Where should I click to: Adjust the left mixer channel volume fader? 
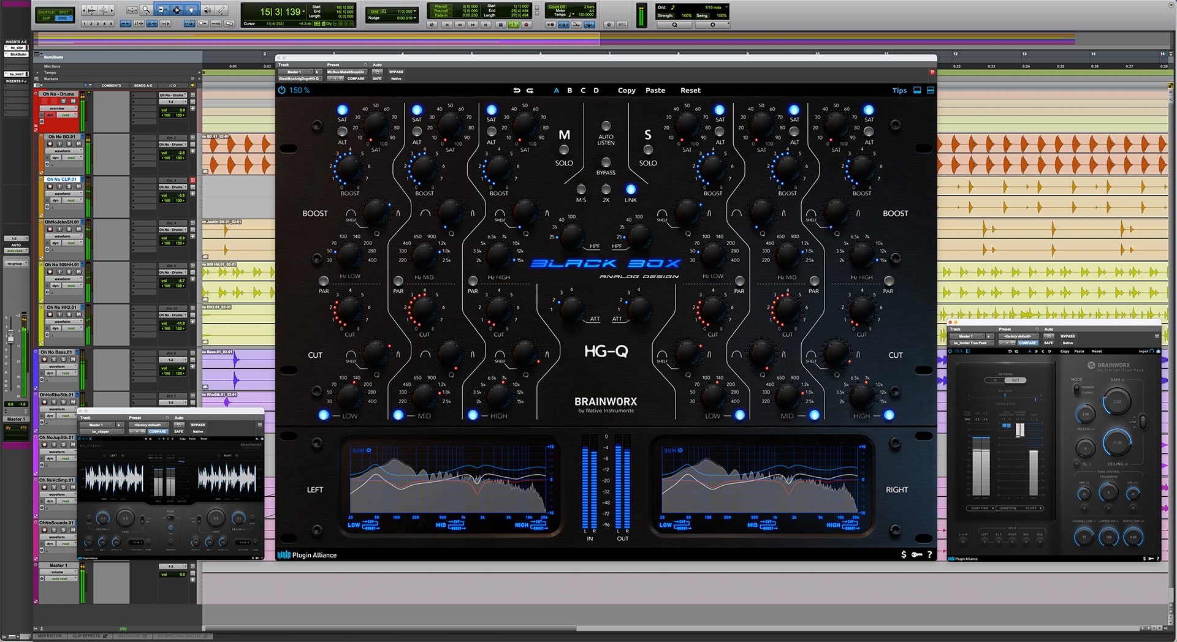click(x=10, y=337)
